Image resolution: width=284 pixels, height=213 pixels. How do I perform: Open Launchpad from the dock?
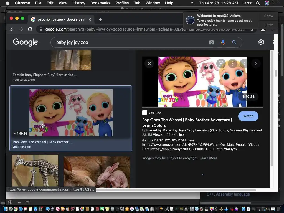coord(11,209)
